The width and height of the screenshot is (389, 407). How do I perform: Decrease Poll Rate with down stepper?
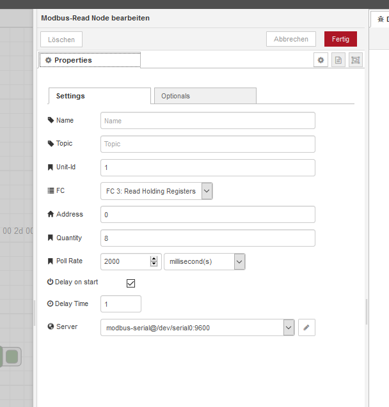click(x=154, y=264)
